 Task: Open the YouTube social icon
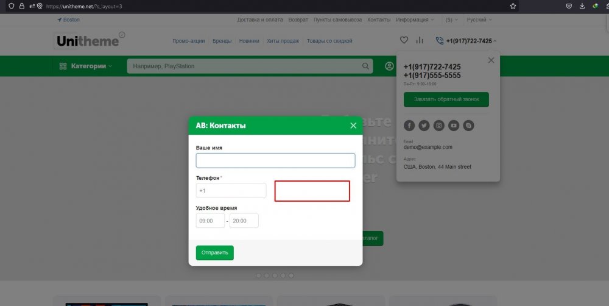tap(454, 126)
